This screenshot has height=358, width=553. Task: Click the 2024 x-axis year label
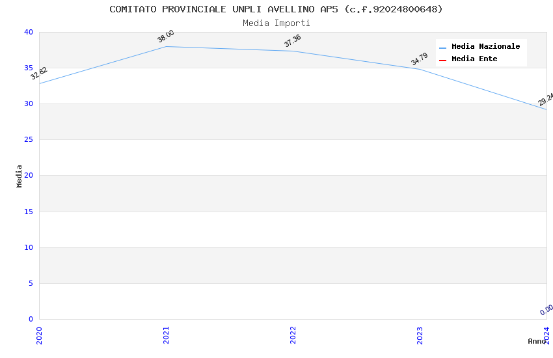[x=546, y=335]
